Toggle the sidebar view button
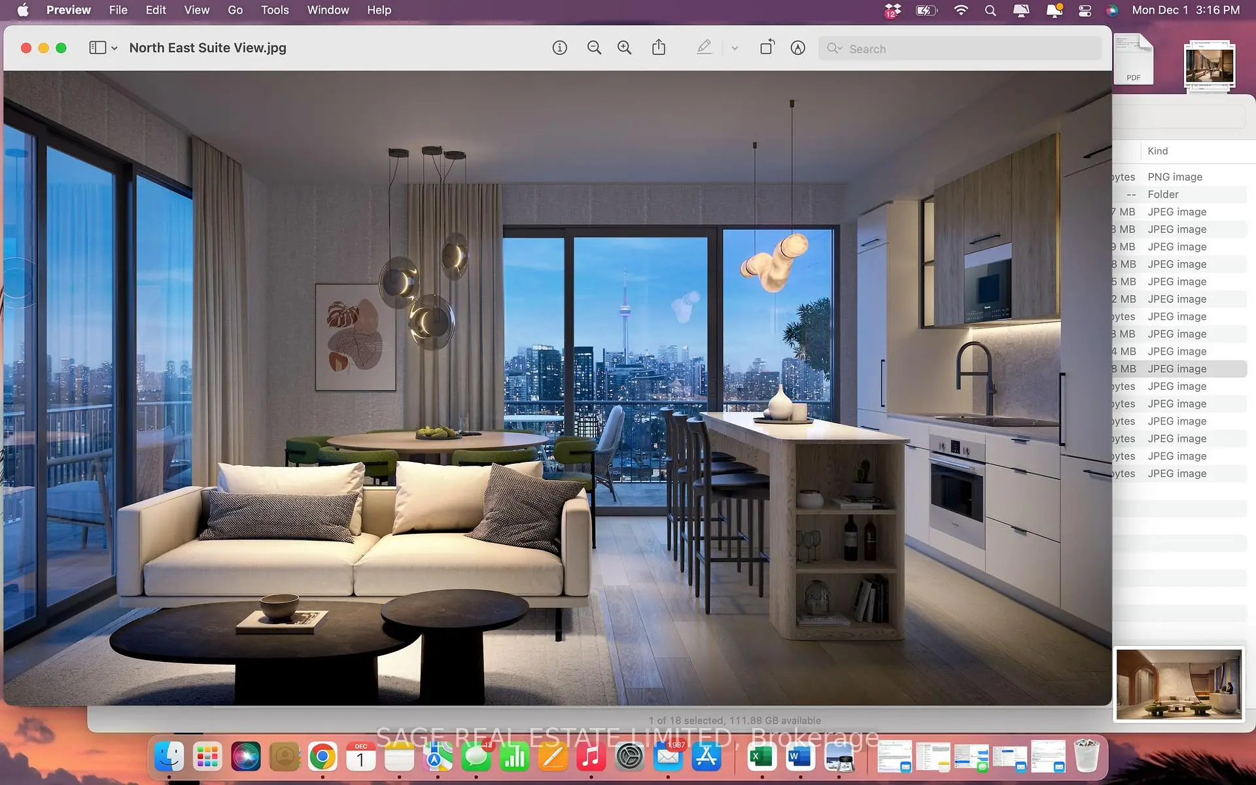The height and width of the screenshot is (785, 1256). tap(97, 48)
